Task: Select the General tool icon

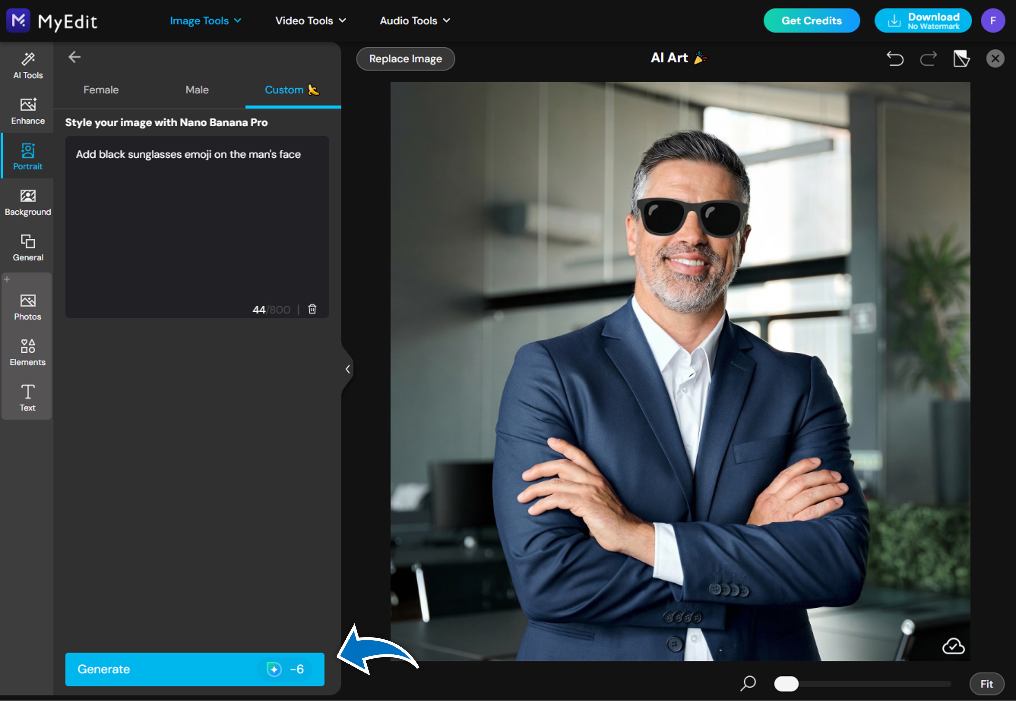Action: pos(28,248)
